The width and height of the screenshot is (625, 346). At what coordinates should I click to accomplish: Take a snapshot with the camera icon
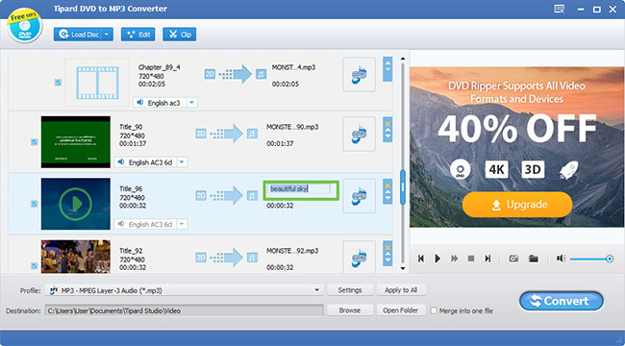click(513, 259)
